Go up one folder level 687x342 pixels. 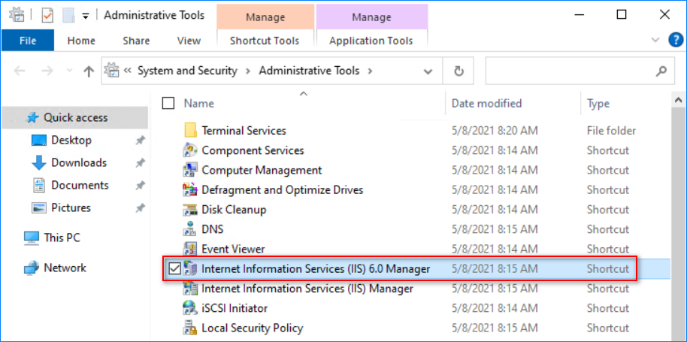[x=89, y=71]
